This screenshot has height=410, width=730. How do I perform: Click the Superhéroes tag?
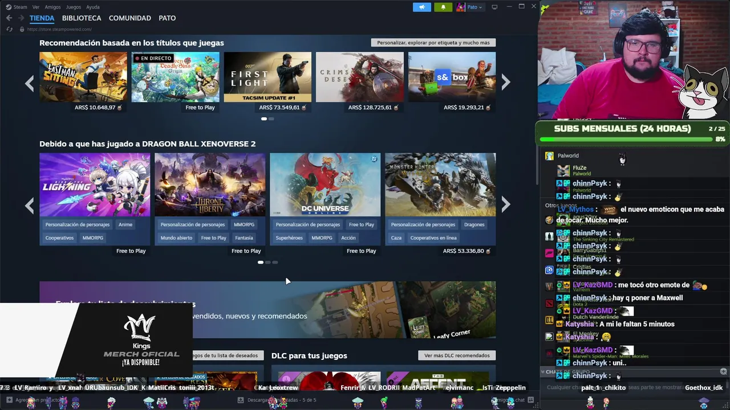(289, 237)
